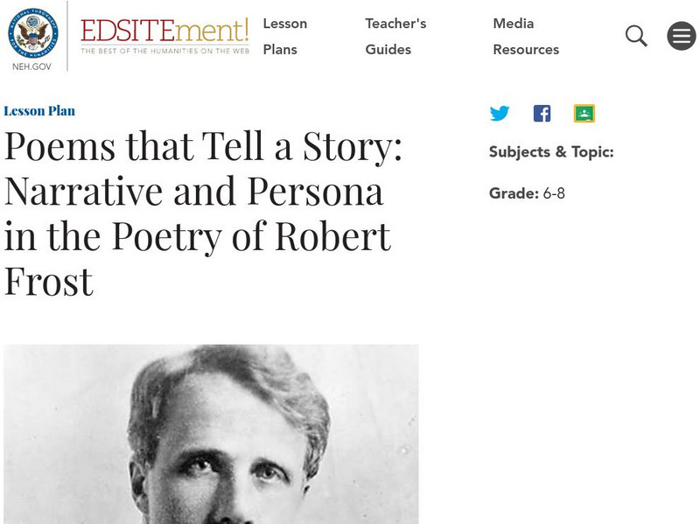Image resolution: width=700 pixels, height=524 pixels.
Task: Click "Narrative and Persona" title line
Action: click(x=194, y=192)
